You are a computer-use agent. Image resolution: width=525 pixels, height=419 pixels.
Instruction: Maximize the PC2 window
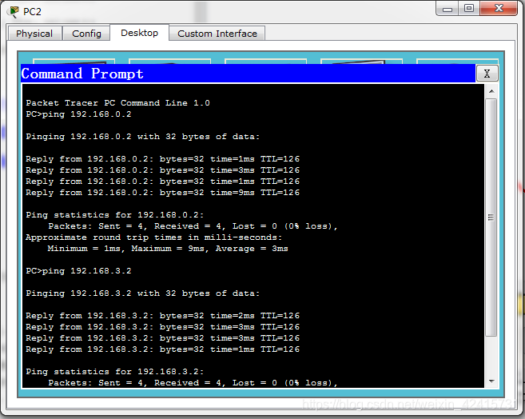(469, 8)
